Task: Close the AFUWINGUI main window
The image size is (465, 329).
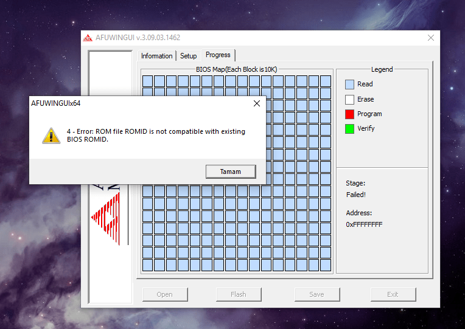Action: click(x=431, y=38)
